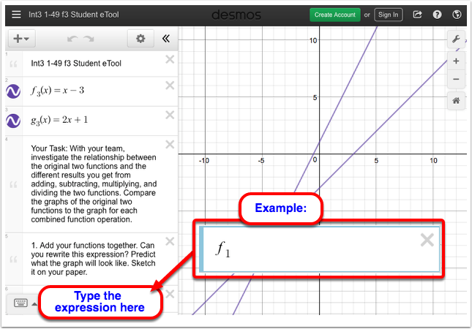Delete the Your Task note
The height and width of the screenshot is (329, 472).
tap(170, 144)
